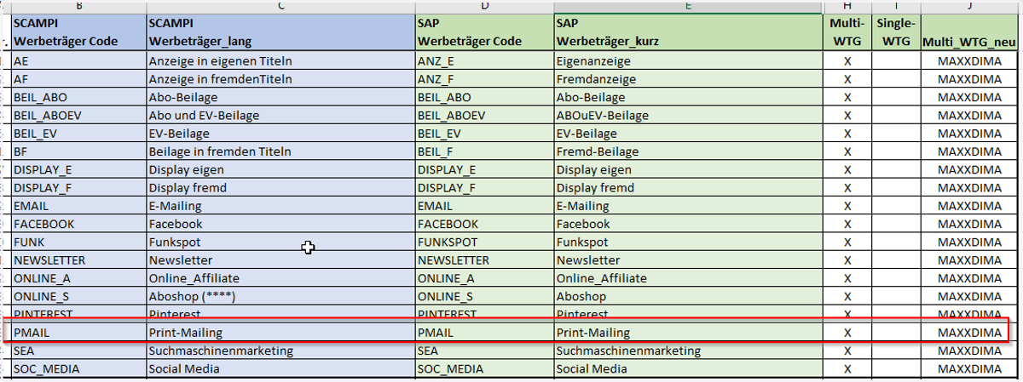
Task: Click 'Abo und EV-Beilage' cell
Action: (280, 115)
